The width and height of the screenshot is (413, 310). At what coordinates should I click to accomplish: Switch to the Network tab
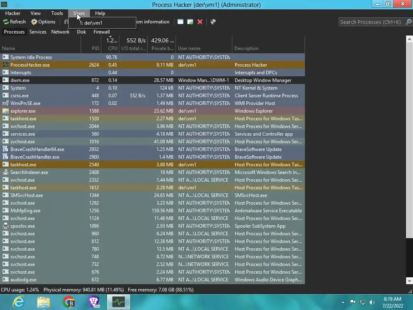[60, 31]
